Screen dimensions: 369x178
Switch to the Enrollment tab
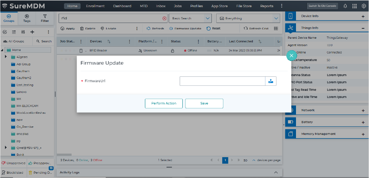(x=95, y=6)
